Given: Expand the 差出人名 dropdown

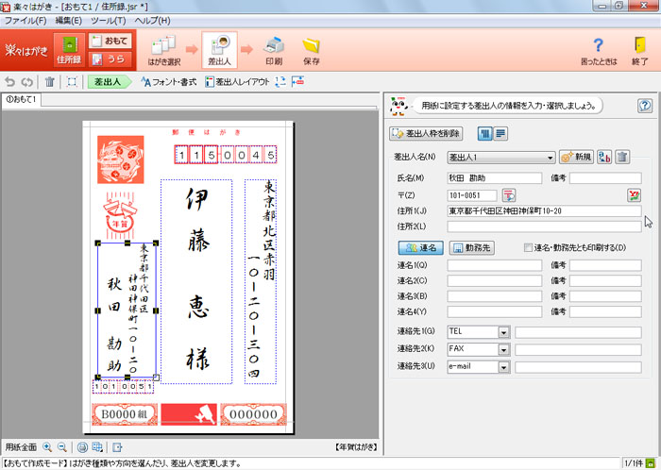Looking at the screenshot, I should 550,157.
